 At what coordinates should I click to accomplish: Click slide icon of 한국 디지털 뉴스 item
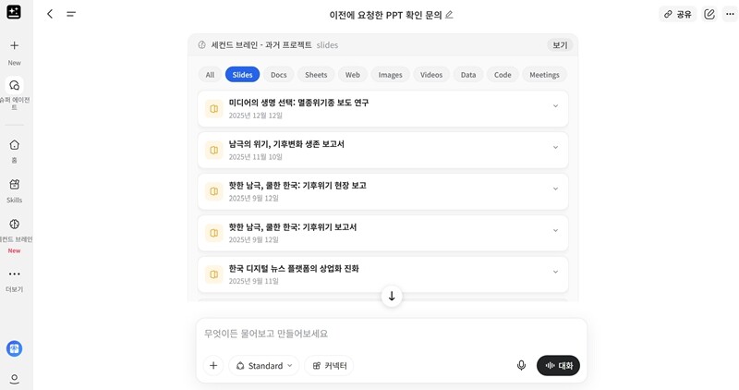[214, 274]
